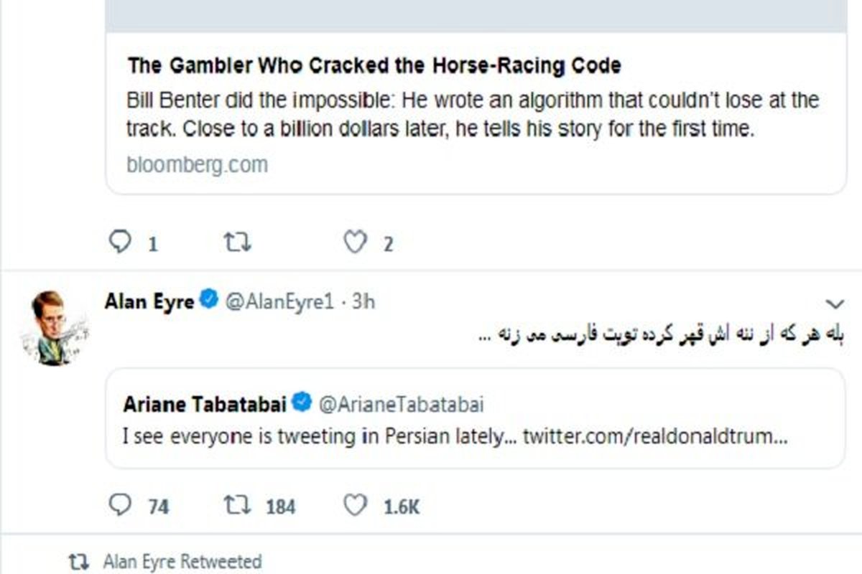Like the Bloomberg horse-racing tweet
This screenshot has height=574, width=862.
[354, 243]
